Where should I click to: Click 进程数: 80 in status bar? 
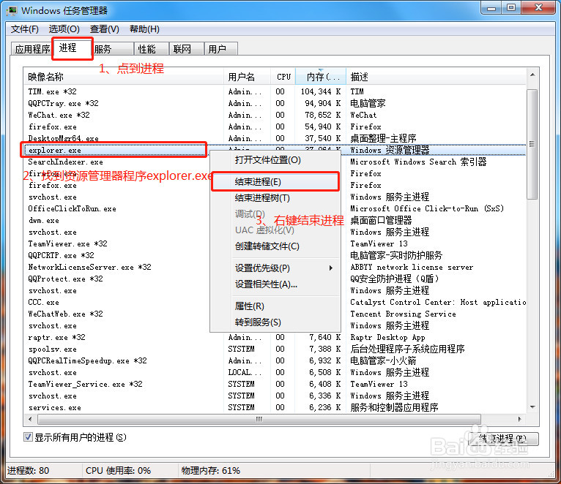pos(29,470)
